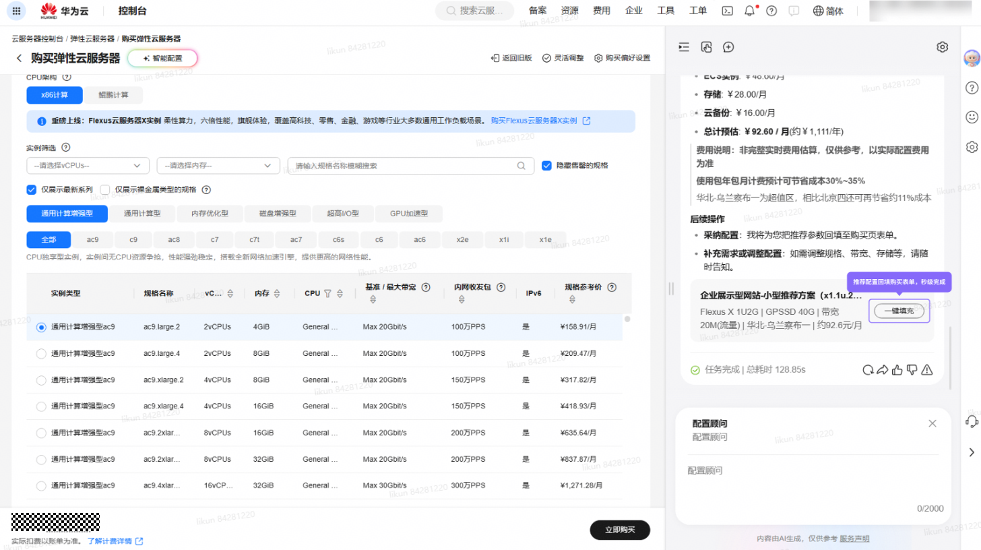Select the ac9.4xlarge 16vCPUs radio button

click(41, 485)
